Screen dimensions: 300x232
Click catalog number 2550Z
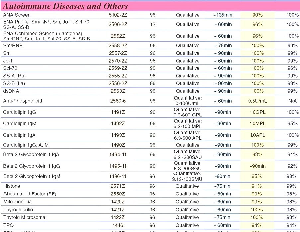pyautogui.click(x=118, y=194)
